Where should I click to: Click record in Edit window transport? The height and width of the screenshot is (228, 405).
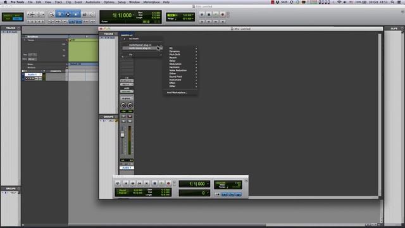pos(222,15)
